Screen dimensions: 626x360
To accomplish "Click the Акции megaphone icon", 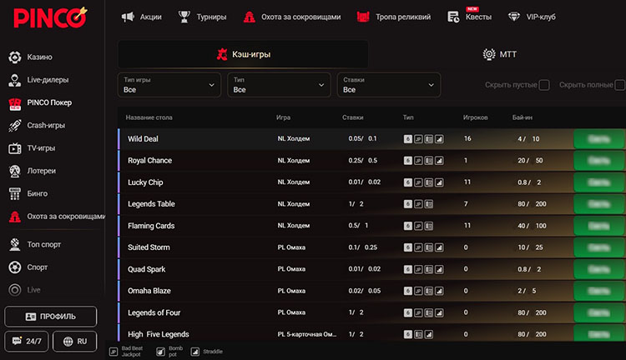I will (x=128, y=17).
